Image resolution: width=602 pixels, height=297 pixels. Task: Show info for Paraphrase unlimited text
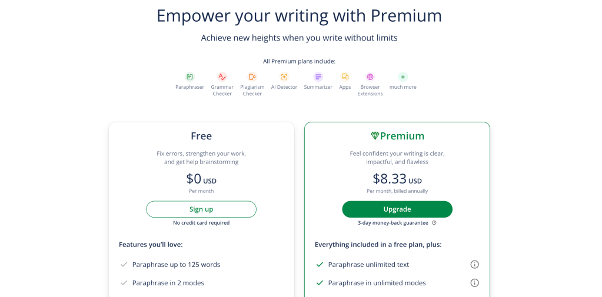[x=475, y=265]
